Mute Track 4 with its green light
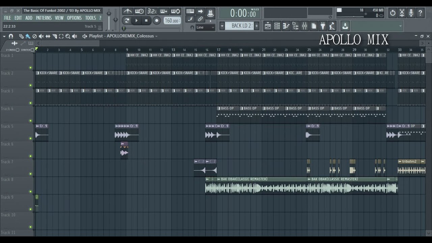The image size is (432, 243). tap(30, 120)
